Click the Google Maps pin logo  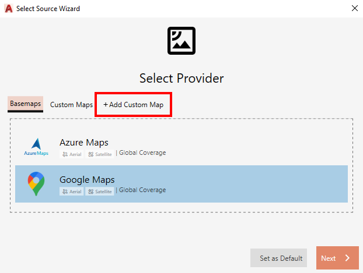36,184
